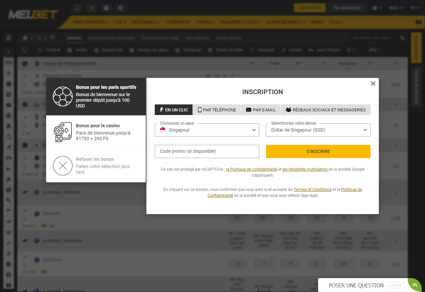Select the EN UN CLIC registration tab
Image resolution: width=425 pixels, height=292 pixels.
coord(174,110)
